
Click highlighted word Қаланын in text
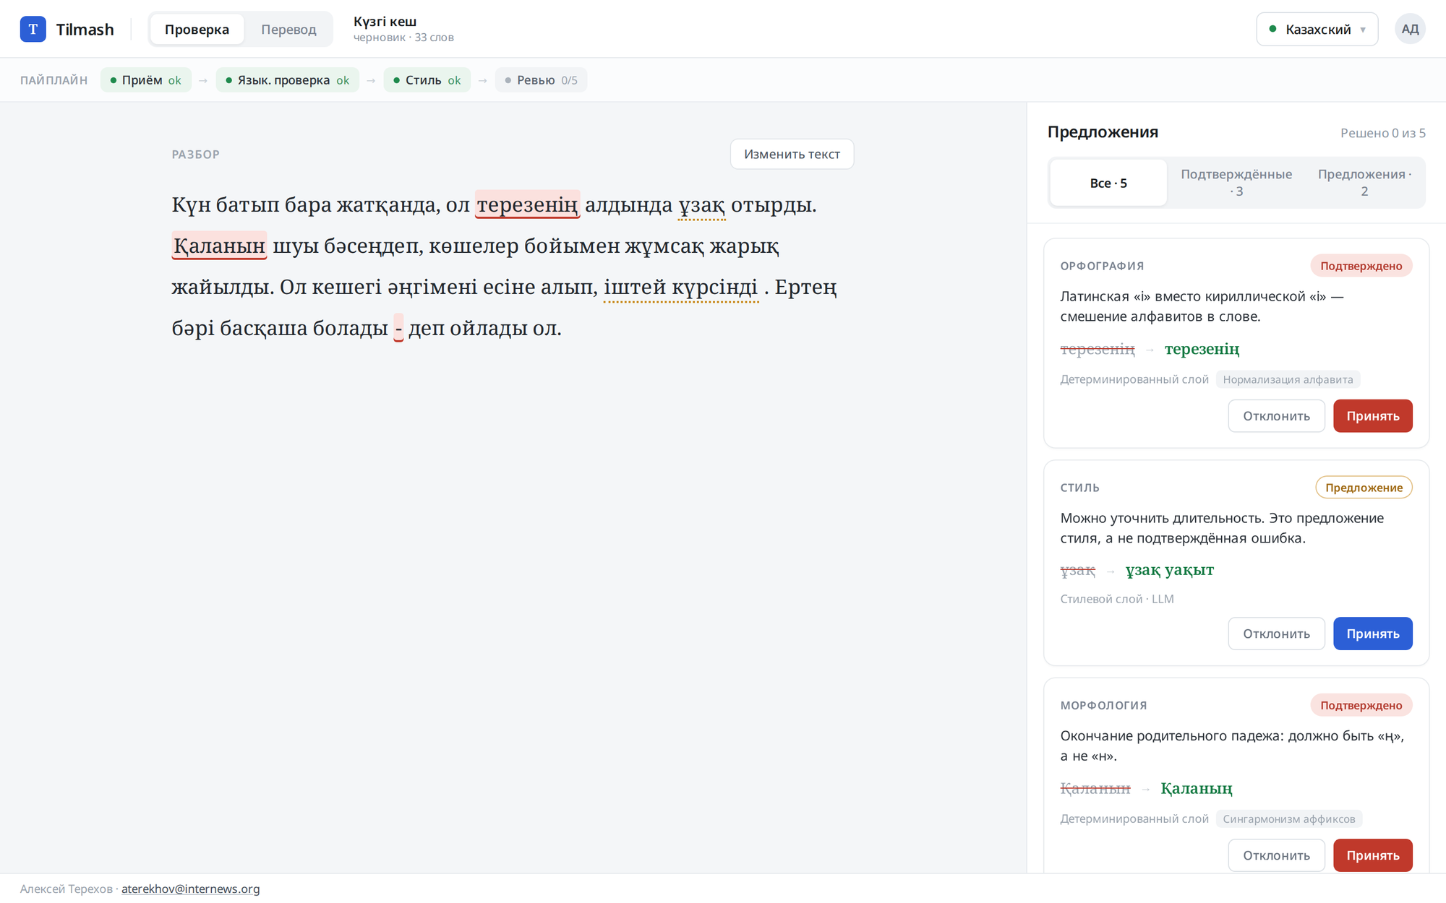pos(219,246)
